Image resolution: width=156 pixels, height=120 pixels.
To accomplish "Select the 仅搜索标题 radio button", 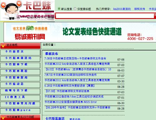I will (x=75, y=9).
